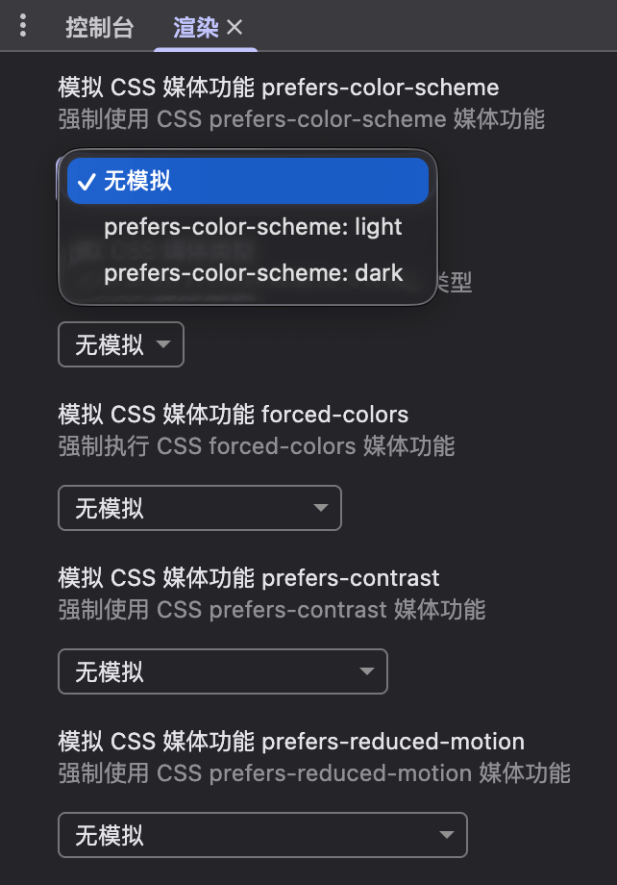Open the prefers-contrast 无模拟 dropdown

(223, 671)
